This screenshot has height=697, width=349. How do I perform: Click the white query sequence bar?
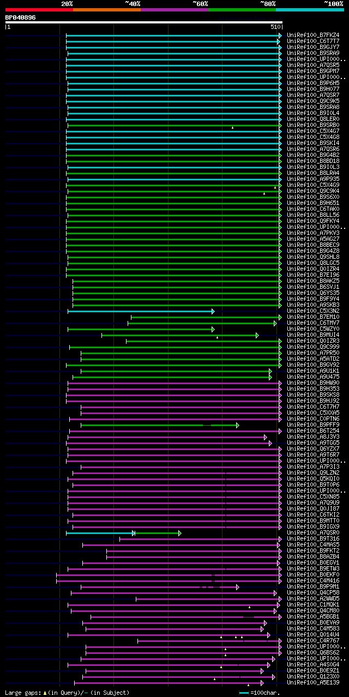pyautogui.click(x=144, y=22)
